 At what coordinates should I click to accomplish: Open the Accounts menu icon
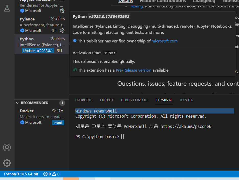(7, 148)
